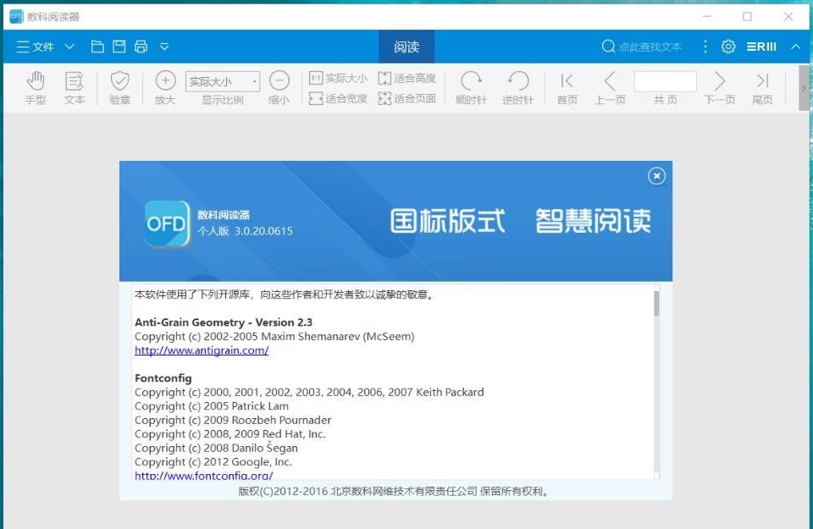Viewport: 813px width, 529px height.
Task: Go to next page with 下一页
Action: pyautogui.click(x=719, y=88)
